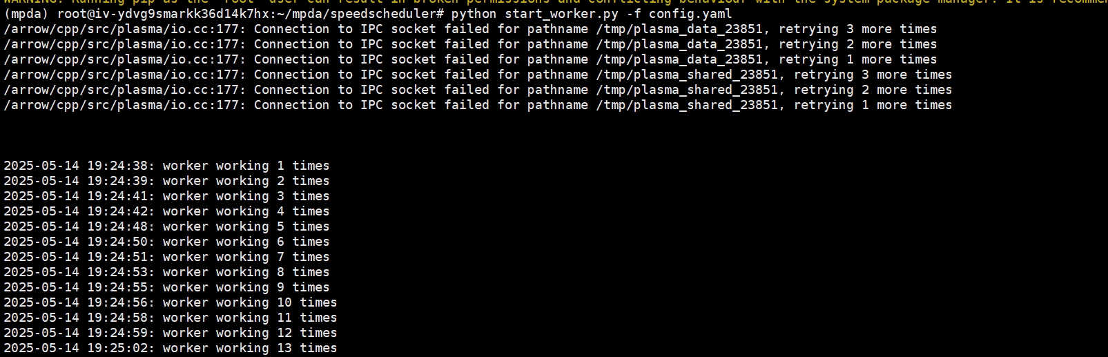The height and width of the screenshot is (357, 1108).
Task: Click the 'worker working 13 times' line
Action: click(x=171, y=348)
